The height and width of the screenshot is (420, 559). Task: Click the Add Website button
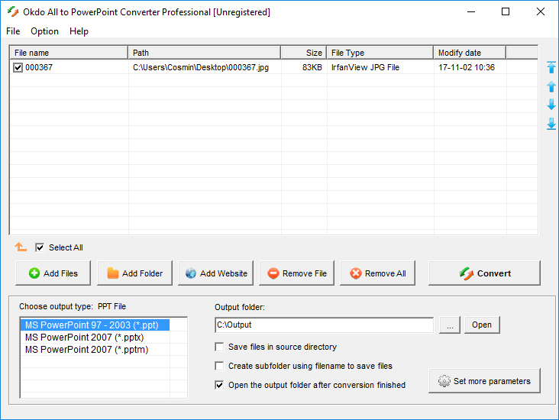pos(215,273)
